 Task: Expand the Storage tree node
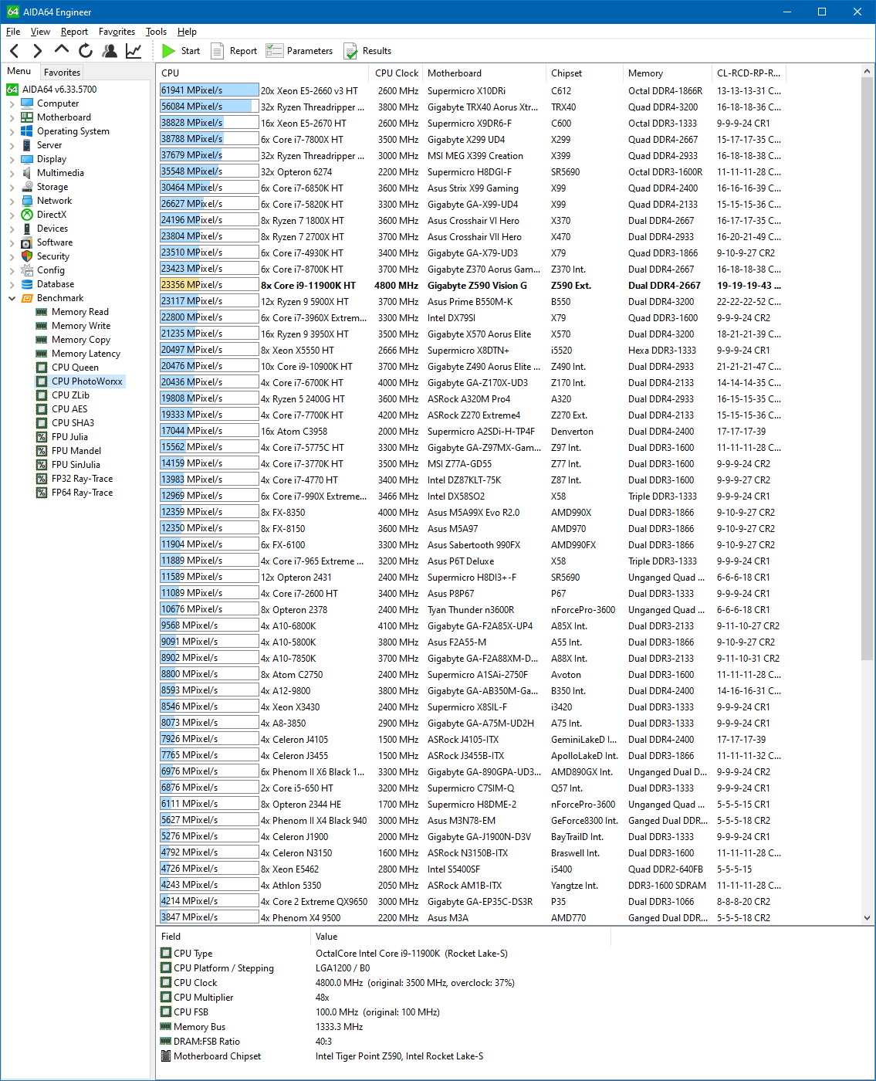[12, 187]
